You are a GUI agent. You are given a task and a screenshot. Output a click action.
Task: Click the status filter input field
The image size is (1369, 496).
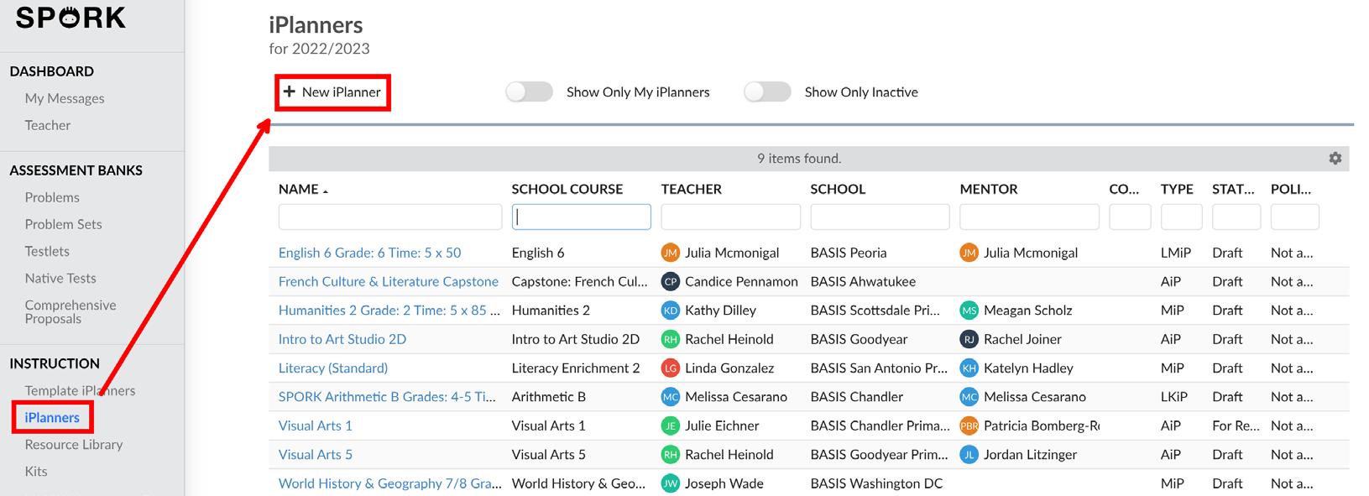pos(1236,217)
